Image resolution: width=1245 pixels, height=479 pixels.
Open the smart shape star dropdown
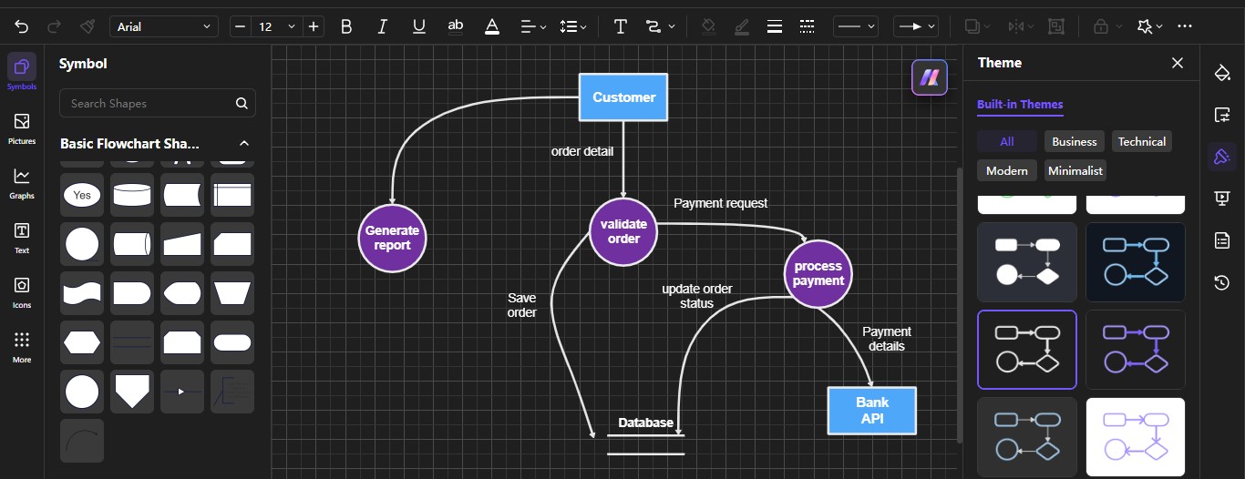point(1150,26)
